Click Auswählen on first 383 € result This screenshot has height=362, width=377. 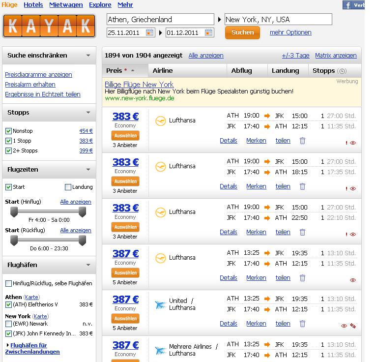click(125, 136)
